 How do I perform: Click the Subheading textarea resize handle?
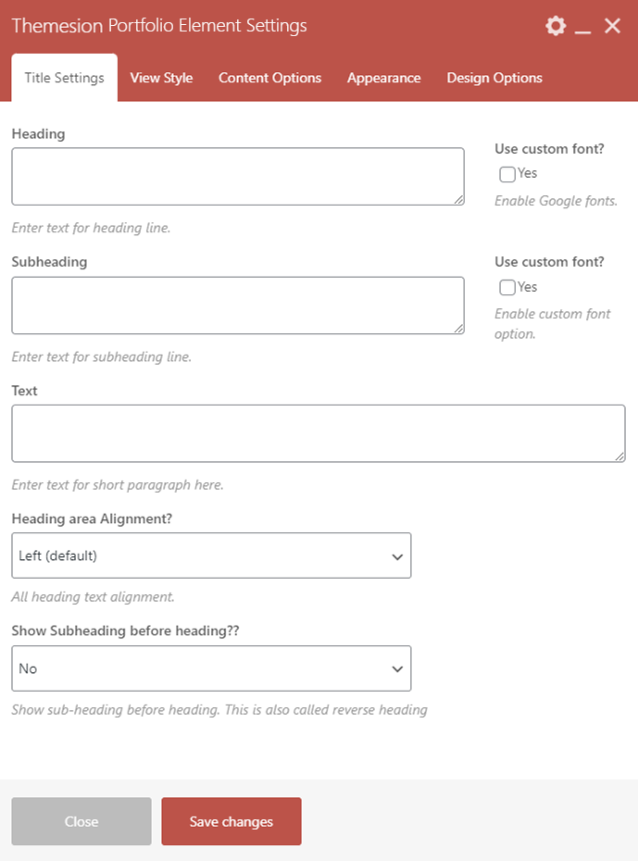[458, 328]
